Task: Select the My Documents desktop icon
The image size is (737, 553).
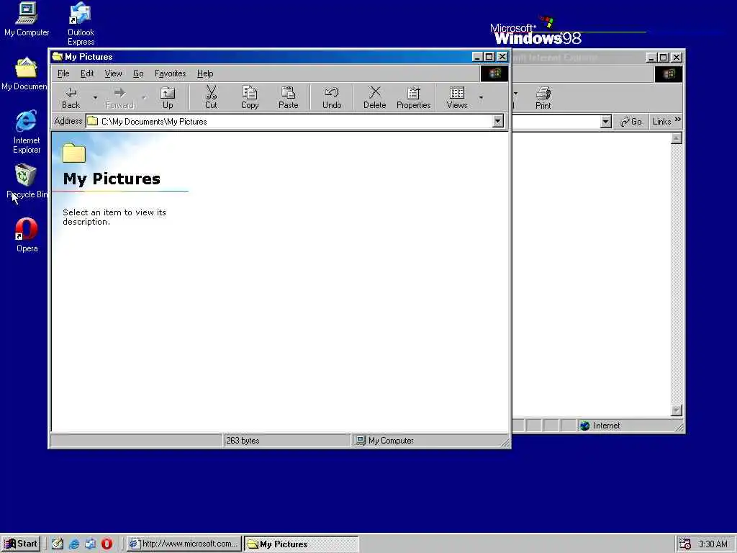Action: tap(24, 74)
